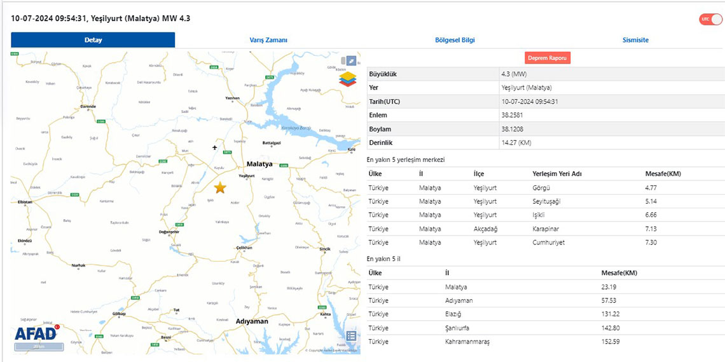Click the orange epicenter star marker
725x362 pixels.
pyautogui.click(x=220, y=187)
